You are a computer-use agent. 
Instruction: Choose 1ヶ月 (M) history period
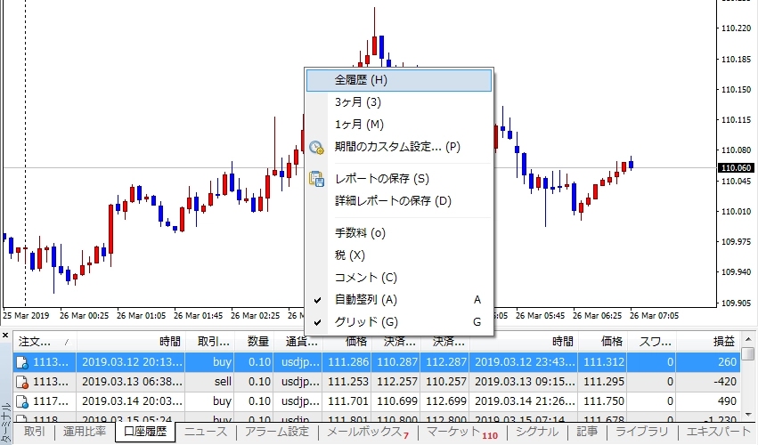[399, 125]
